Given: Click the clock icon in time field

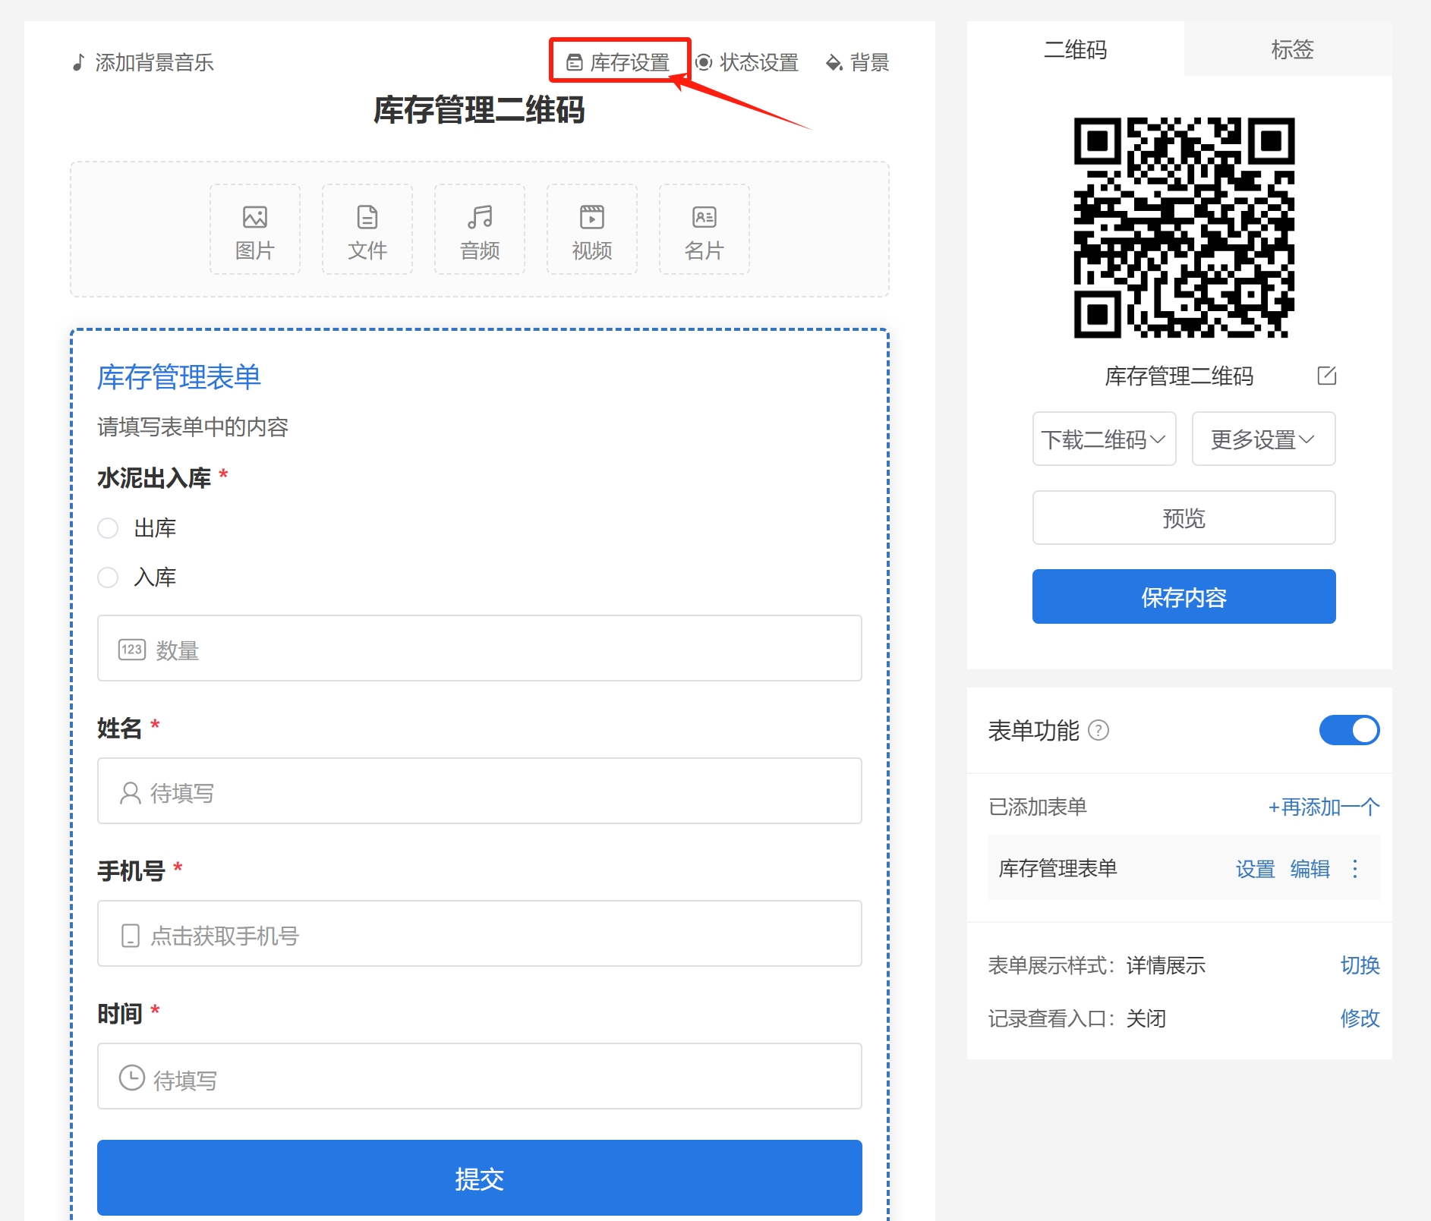Looking at the screenshot, I should (x=132, y=1078).
